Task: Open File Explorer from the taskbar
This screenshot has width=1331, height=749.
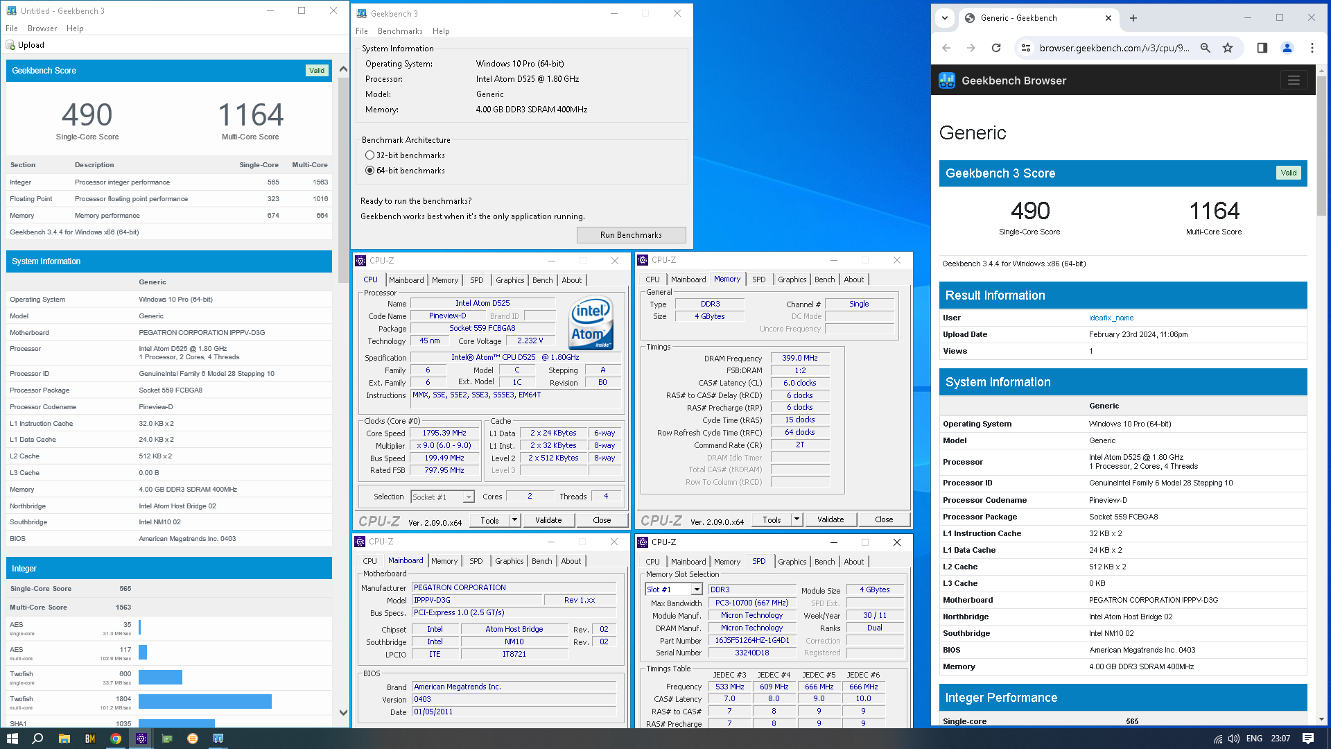Action: 64,739
